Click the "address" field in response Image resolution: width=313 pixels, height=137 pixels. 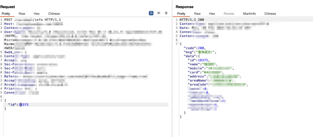(214, 76)
